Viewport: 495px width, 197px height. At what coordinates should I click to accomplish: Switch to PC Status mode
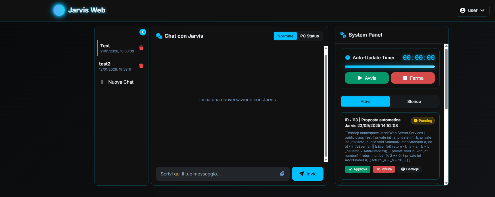[x=310, y=36]
